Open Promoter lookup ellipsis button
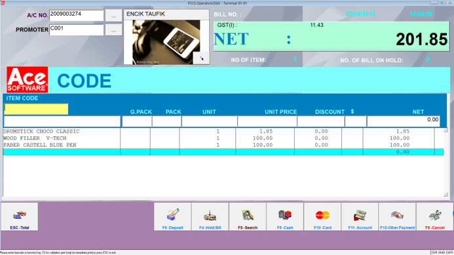 (x=113, y=30)
